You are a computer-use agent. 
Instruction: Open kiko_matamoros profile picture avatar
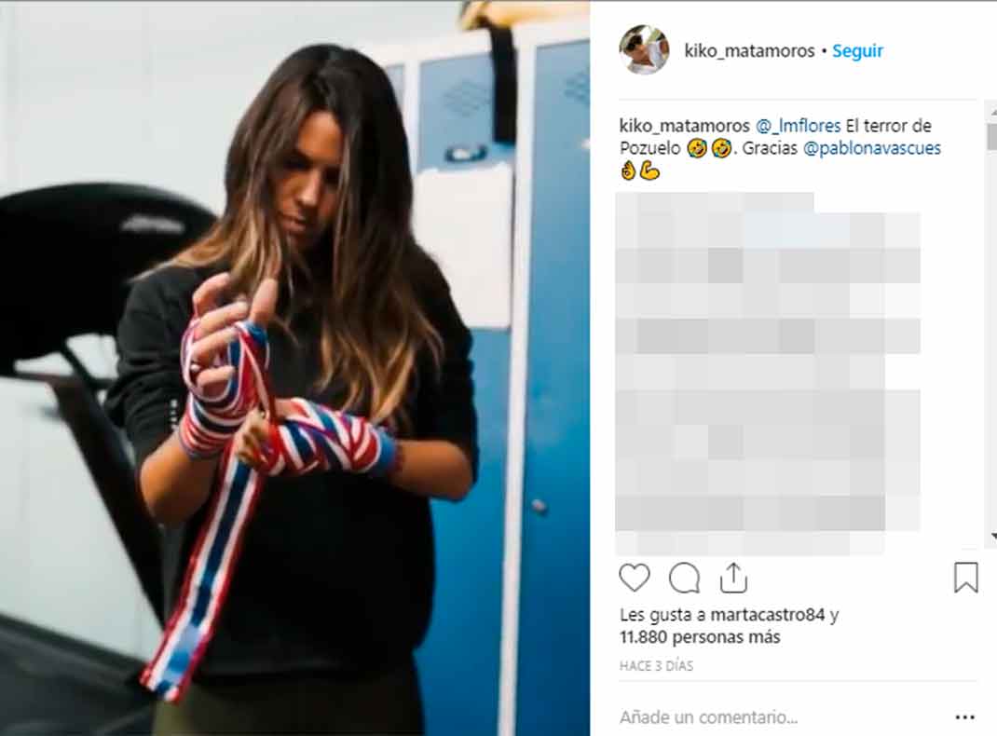click(644, 50)
